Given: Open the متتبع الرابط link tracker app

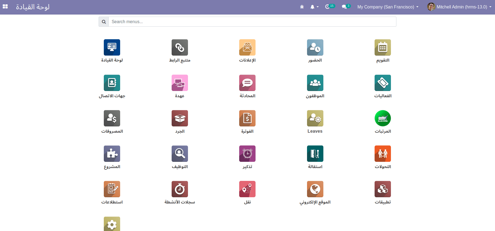Looking at the screenshot, I should pyautogui.click(x=180, y=47).
